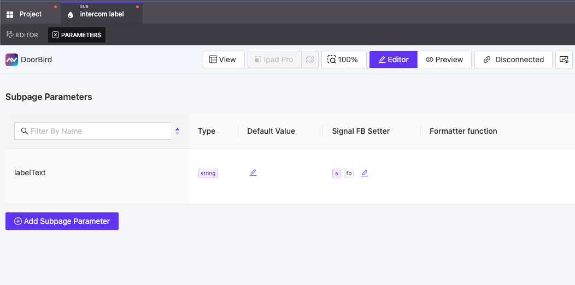The image size is (575, 285).
Task: Switch to the EDITOR tab
Action: click(22, 35)
